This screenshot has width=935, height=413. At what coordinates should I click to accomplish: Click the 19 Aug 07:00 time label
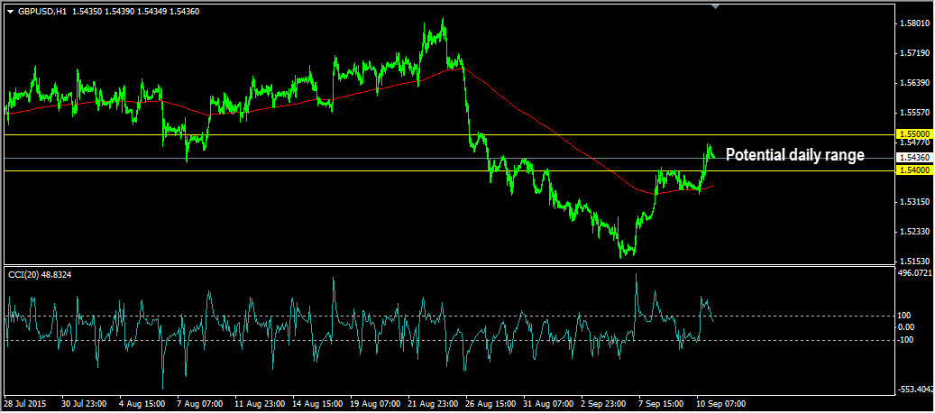(374, 404)
